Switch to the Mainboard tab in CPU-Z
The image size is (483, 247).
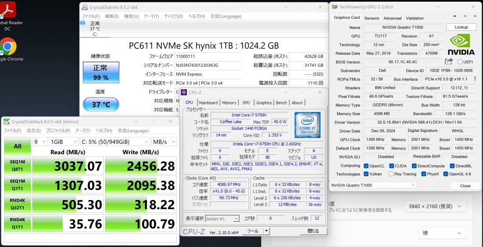pyautogui.click(x=208, y=102)
